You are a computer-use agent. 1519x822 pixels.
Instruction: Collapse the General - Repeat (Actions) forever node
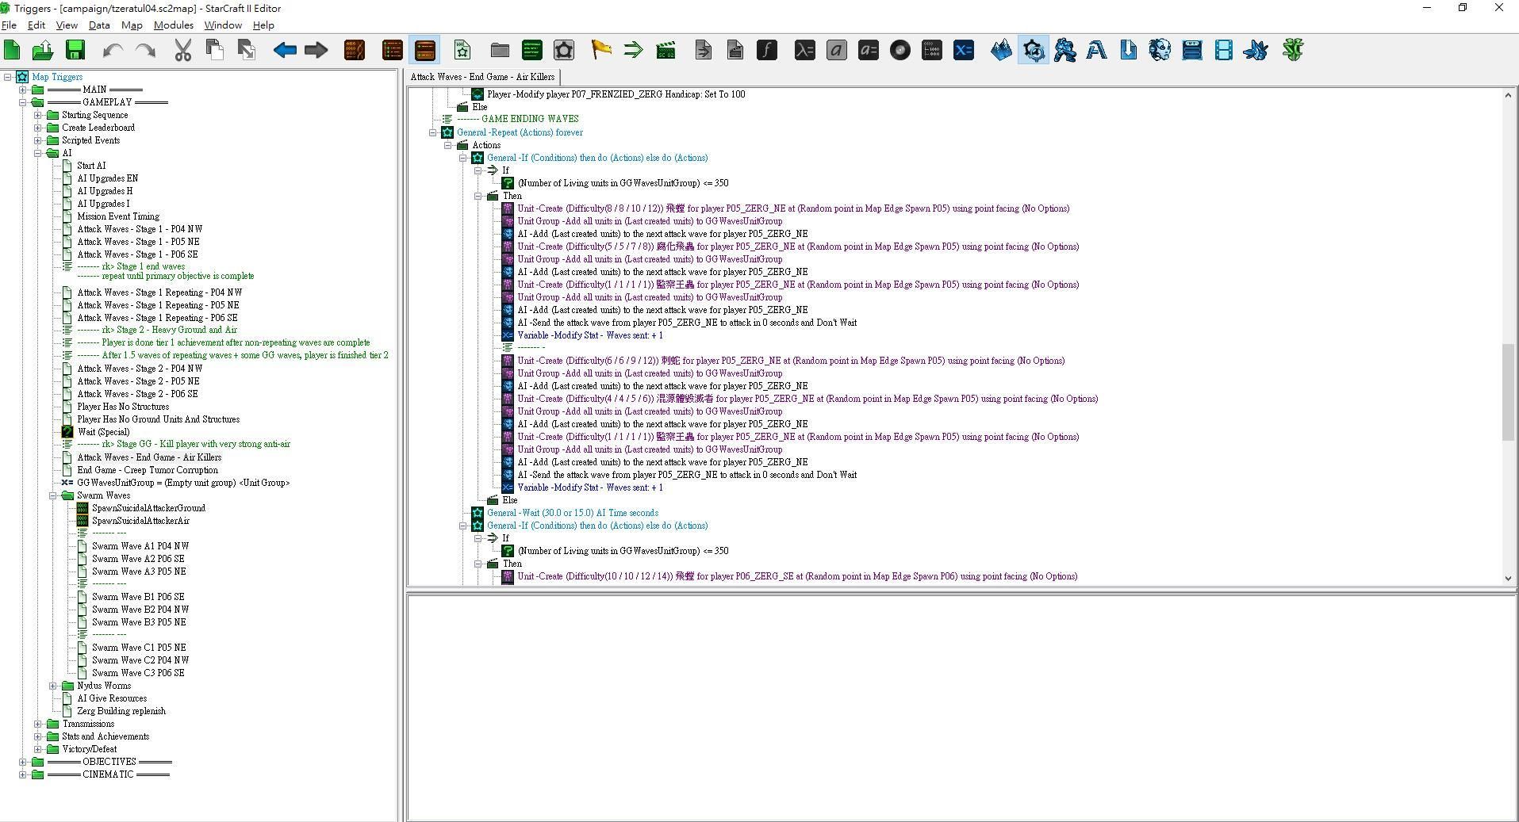pos(433,132)
